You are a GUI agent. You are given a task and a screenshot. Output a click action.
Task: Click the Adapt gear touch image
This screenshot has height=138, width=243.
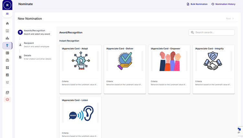click(81, 61)
